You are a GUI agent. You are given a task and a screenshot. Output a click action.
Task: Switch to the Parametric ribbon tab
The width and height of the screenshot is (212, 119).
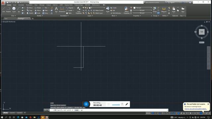click(x=29, y=5)
